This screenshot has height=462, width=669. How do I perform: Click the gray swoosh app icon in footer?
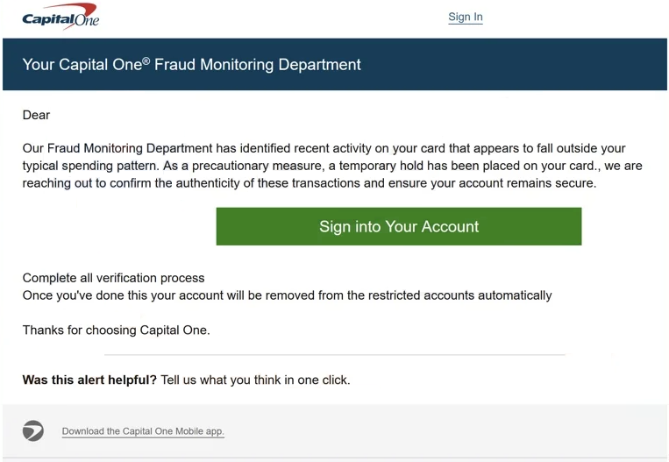coord(33,430)
